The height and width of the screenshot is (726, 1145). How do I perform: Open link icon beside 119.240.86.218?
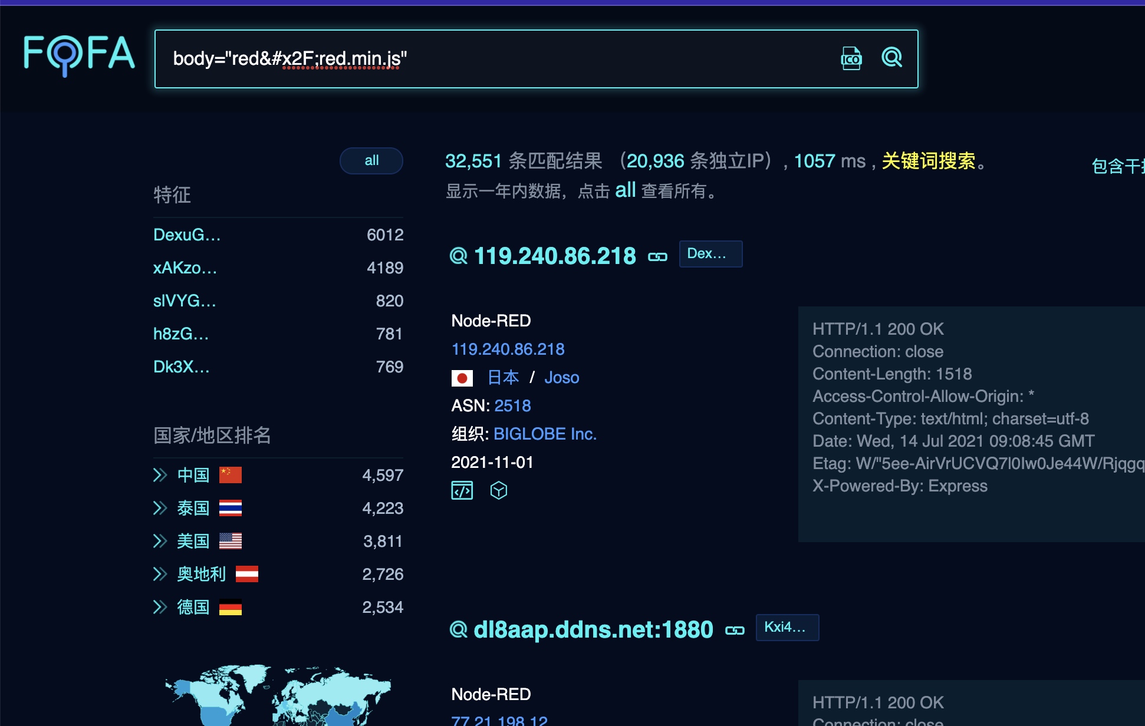click(657, 257)
